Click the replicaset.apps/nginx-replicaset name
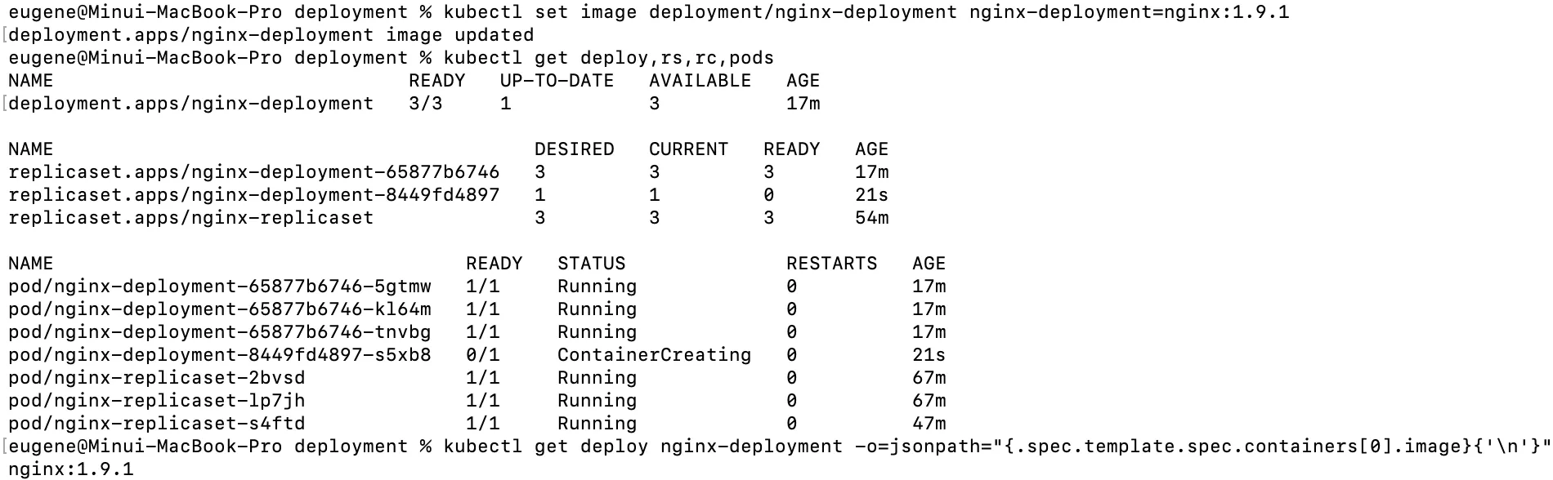Screen dimensions: 1553x480 [x=190, y=218]
